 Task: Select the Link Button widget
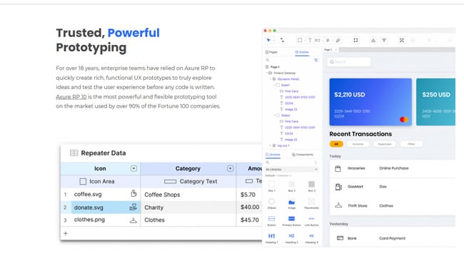tap(311, 221)
